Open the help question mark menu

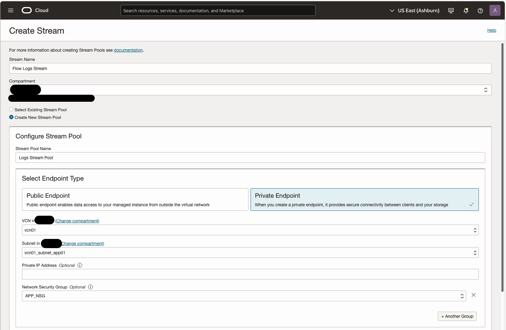480,11
